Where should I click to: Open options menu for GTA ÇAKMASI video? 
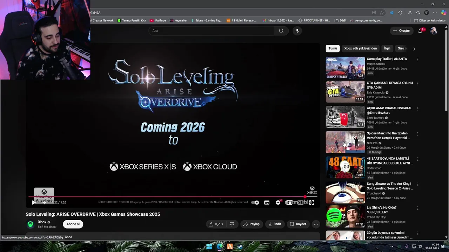pos(417,84)
